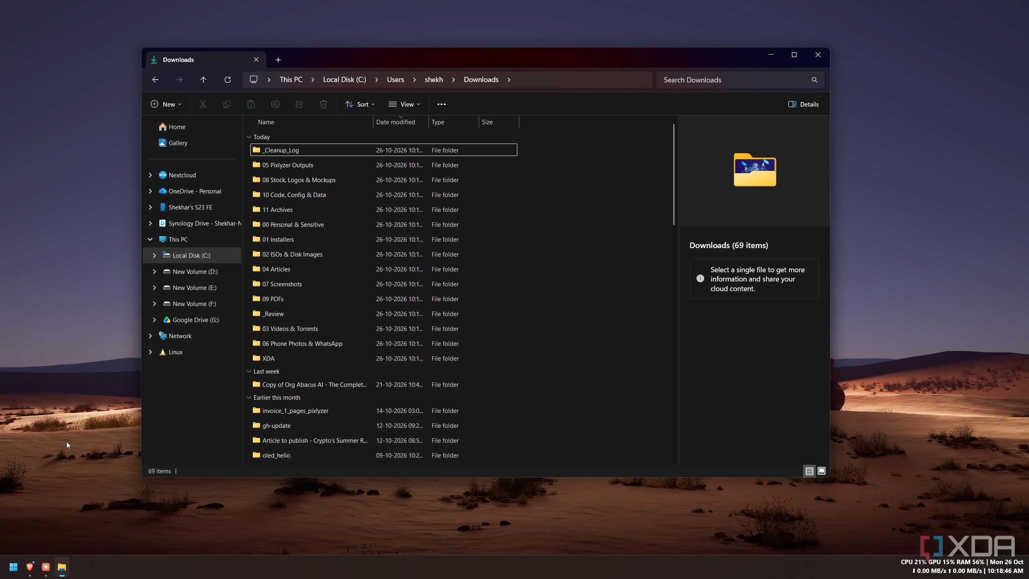Click Users in breadcrumb path
The height and width of the screenshot is (579, 1029).
coord(396,80)
